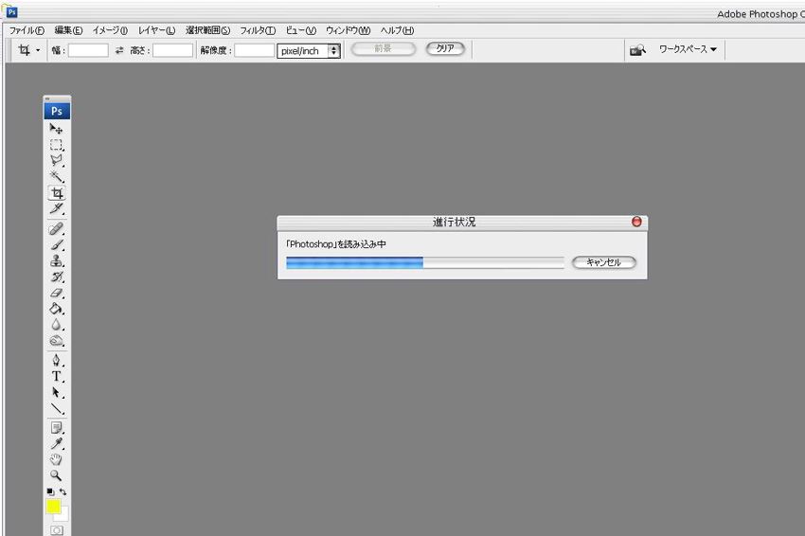Click the 進行状況 dialog title
Screen dimensions: 805x536
(454, 222)
